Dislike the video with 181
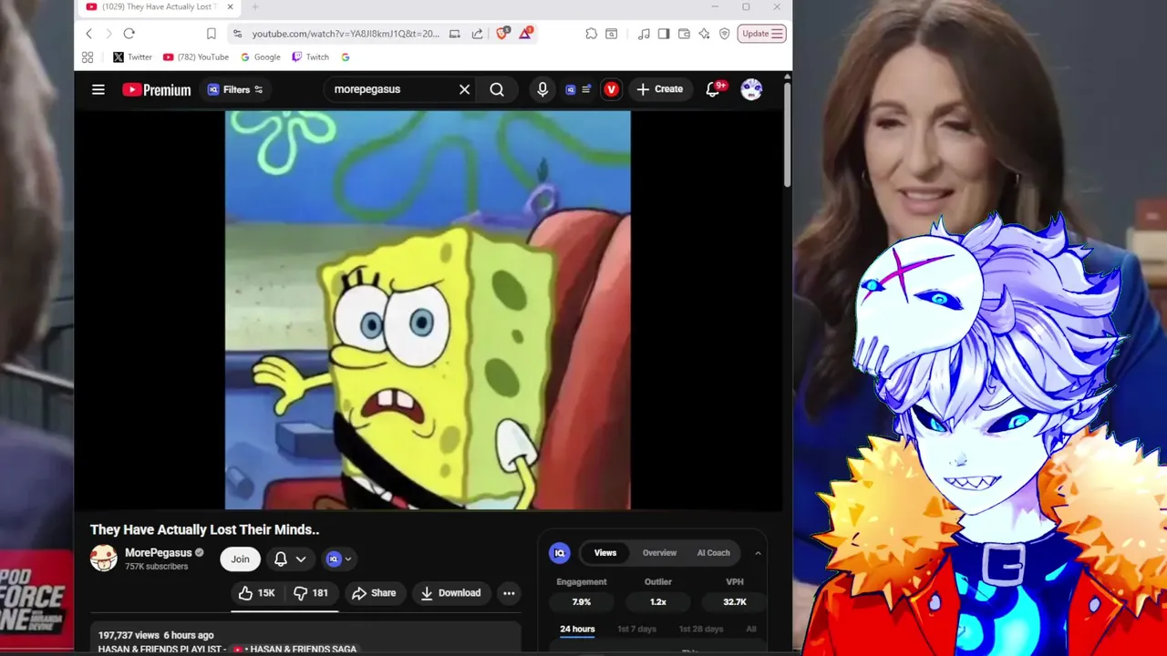1167x656 pixels. point(312,593)
